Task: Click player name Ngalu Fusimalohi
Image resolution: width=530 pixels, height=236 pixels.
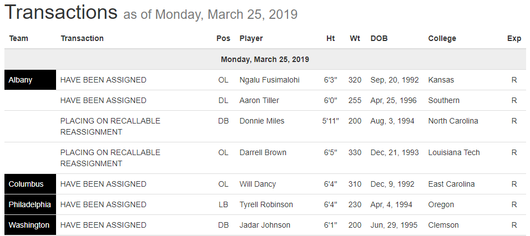Action: (269, 80)
